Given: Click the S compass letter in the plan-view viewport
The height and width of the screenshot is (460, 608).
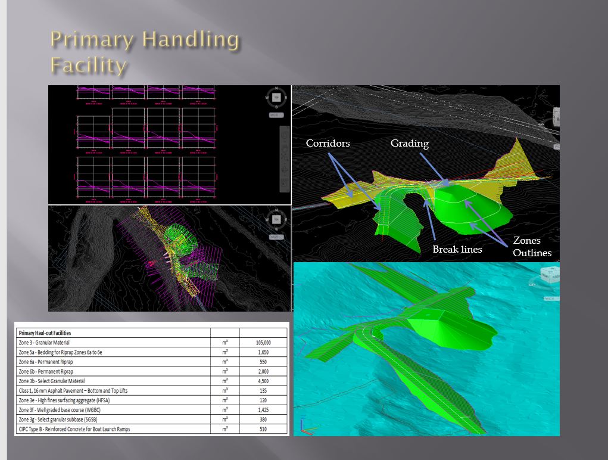Looking at the screenshot, I should click(x=276, y=229).
